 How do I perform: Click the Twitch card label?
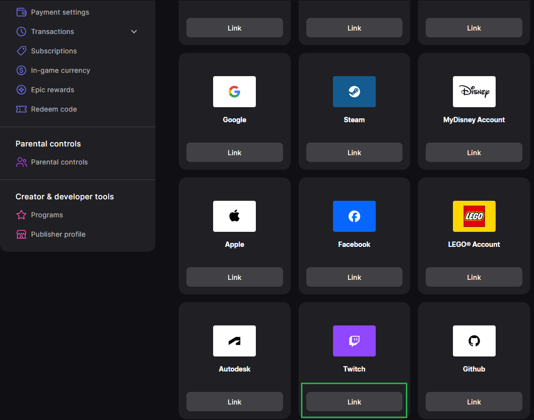click(x=354, y=369)
